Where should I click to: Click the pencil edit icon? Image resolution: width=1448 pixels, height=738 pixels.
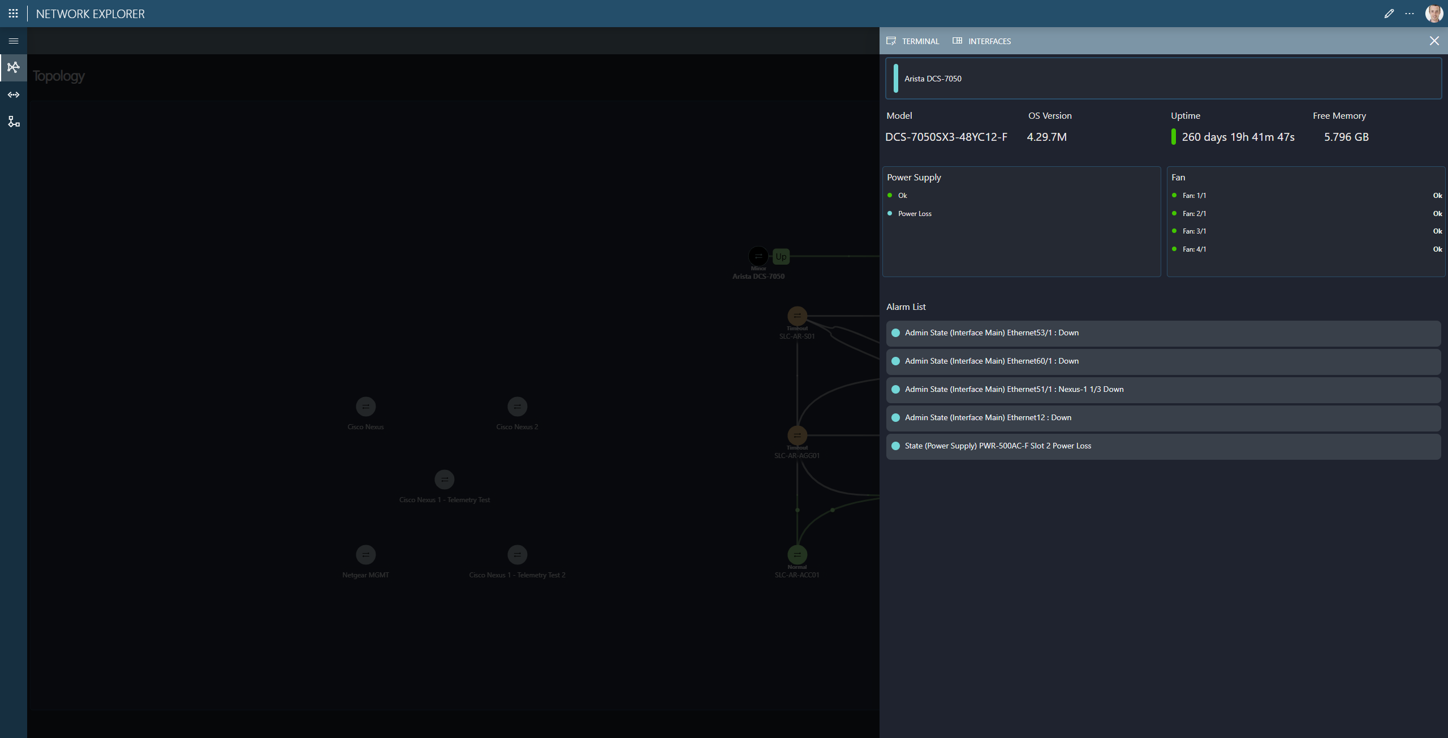click(1389, 14)
